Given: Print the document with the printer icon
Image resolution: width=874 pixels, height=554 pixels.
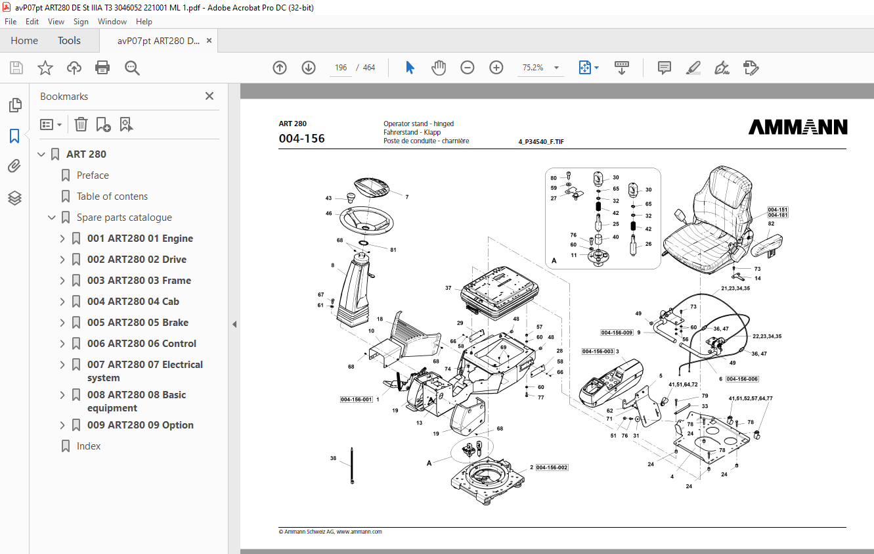Looking at the screenshot, I should pyautogui.click(x=102, y=68).
